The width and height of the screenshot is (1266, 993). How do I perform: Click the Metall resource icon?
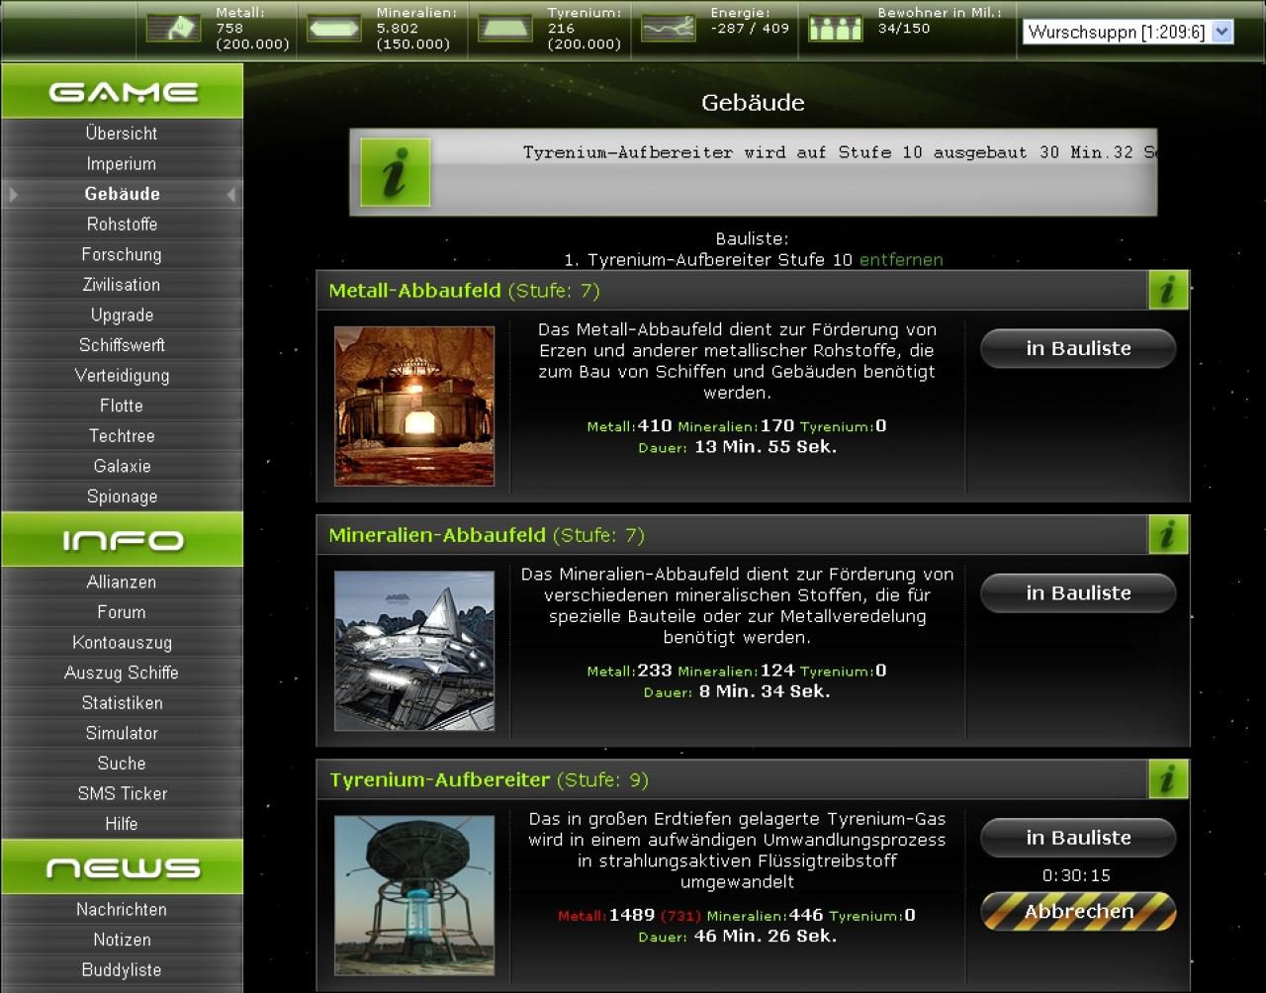(173, 28)
